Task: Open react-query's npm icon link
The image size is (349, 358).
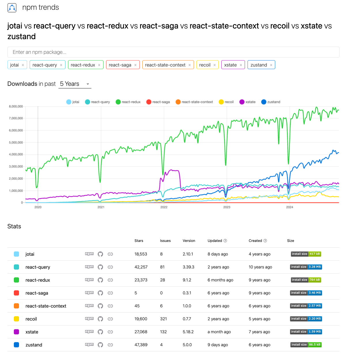Action: (x=89, y=267)
